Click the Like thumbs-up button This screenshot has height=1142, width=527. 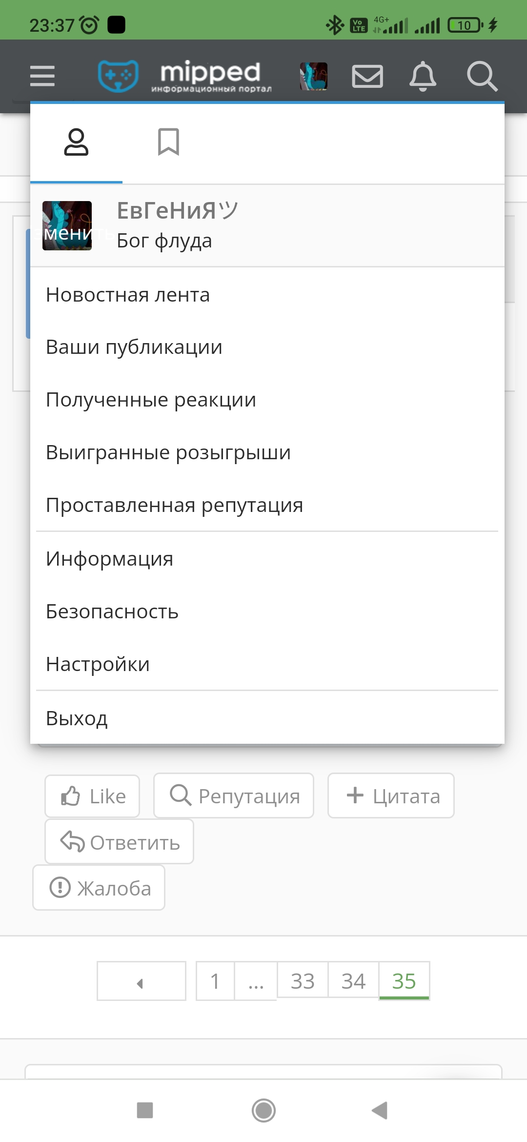click(92, 796)
